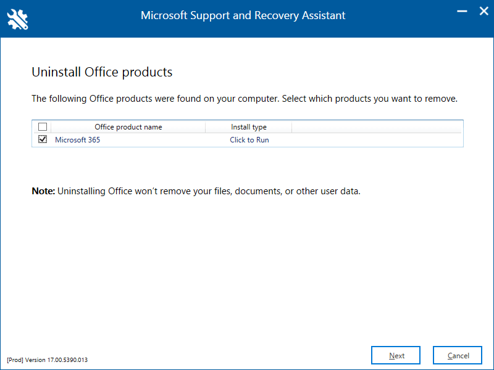494x370 pixels.
Task: Click the Next button
Action: [x=395, y=355]
